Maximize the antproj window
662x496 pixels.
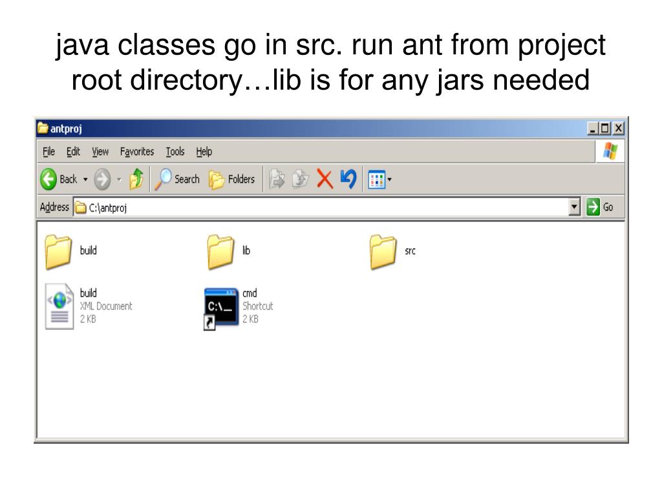pyautogui.click(x=605, y=129)
